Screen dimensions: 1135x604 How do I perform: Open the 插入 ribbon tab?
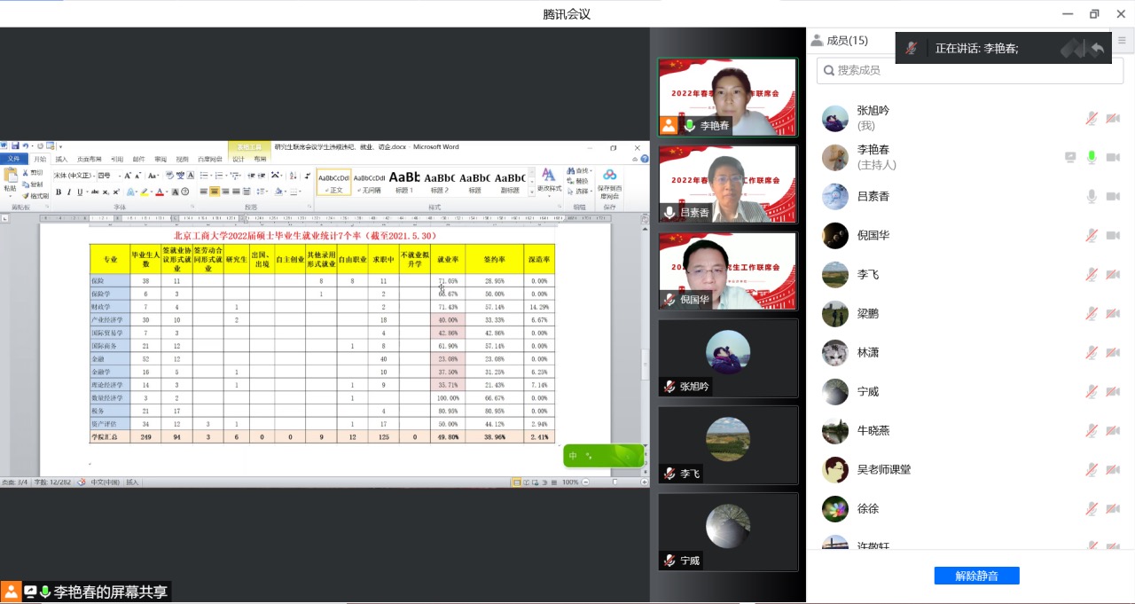[61, 160]
